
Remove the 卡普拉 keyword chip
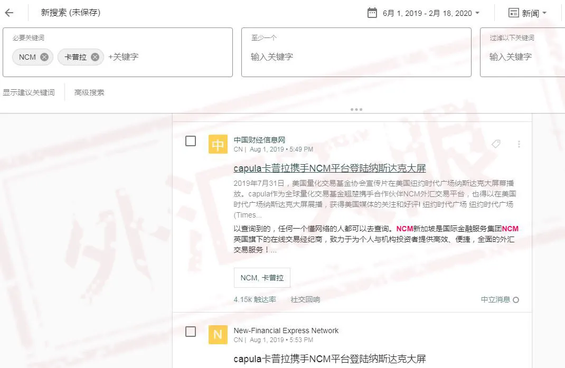tap(95, 57)
